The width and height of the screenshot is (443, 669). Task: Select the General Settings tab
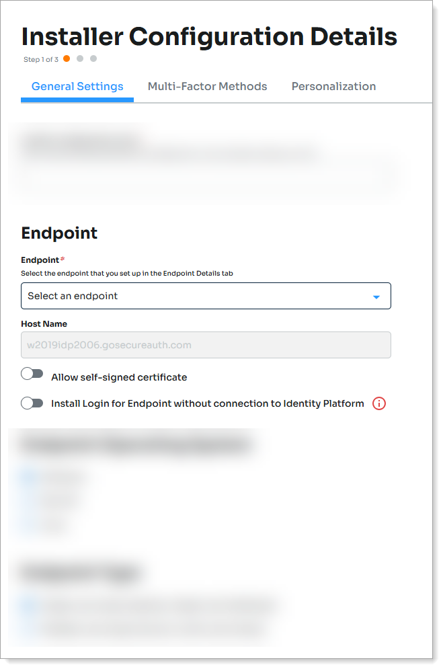click(x=77, y=86)
